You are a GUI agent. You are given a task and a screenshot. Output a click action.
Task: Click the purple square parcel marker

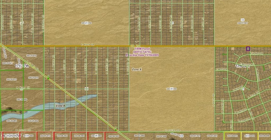pos(248,49)
